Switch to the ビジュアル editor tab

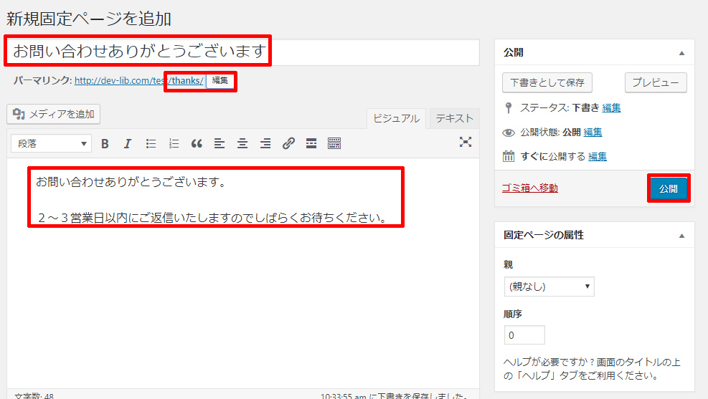396,118
